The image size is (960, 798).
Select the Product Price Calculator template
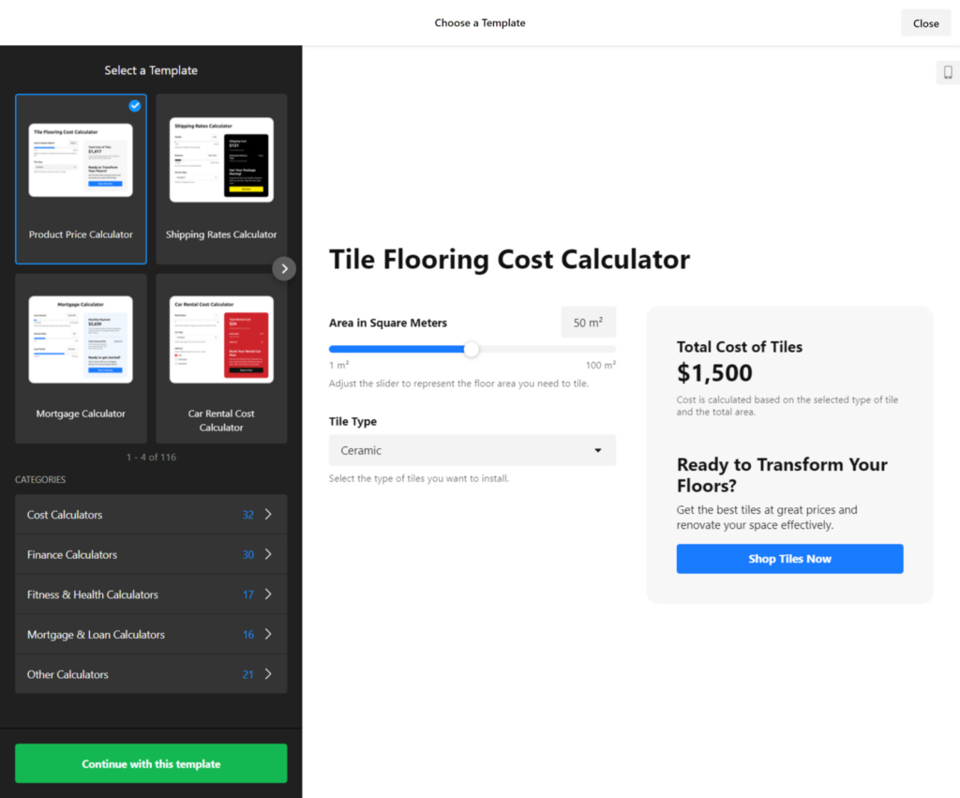[x=81, y=178]
